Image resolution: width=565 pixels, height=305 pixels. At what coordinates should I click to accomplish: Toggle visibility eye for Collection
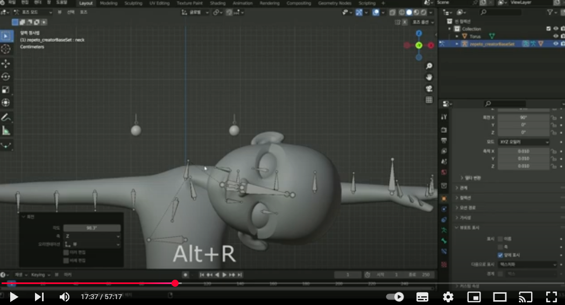coord(556,29)
